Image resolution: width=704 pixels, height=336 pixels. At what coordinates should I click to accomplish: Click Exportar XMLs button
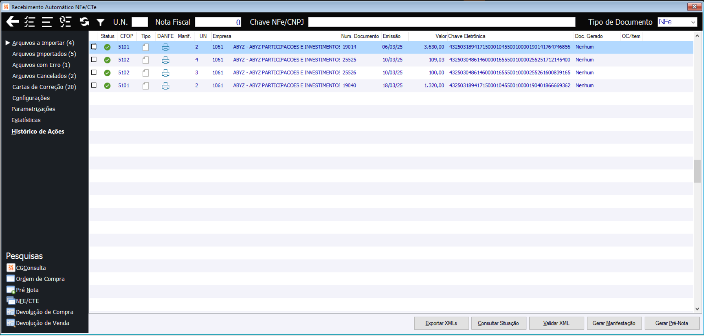(441, 323)
